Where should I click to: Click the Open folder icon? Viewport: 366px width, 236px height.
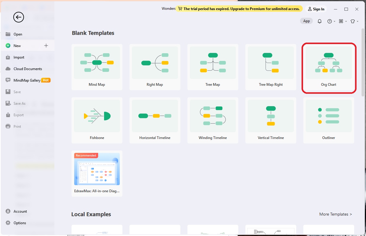point(8,34)
